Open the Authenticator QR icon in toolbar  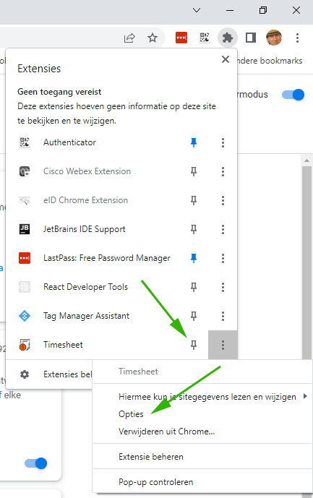click(205, 38)
